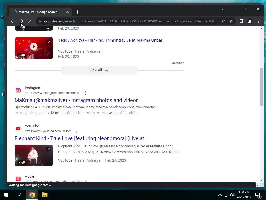Select the makma live Google Search tab
266x200 pixels.
pos(40,12)
